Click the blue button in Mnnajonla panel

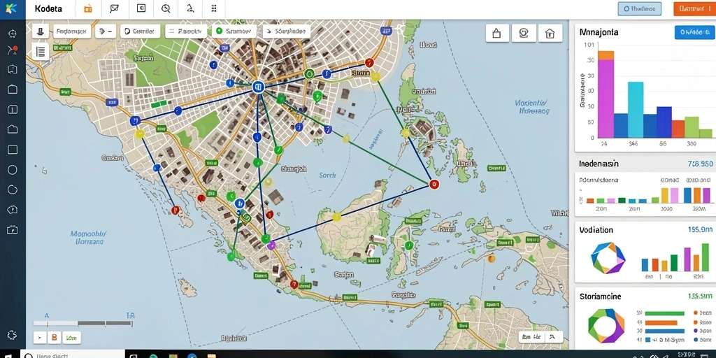(x=694, y=32)
